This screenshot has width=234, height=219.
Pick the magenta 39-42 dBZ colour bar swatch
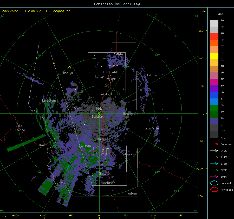coord(214,82)
